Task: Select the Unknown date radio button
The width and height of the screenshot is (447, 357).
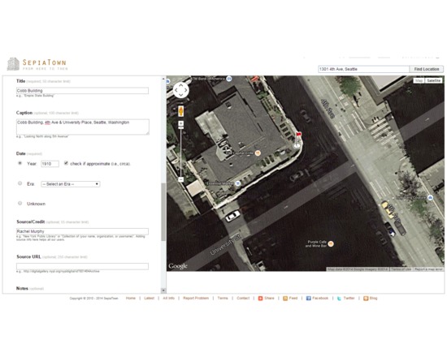Action: tap(20, 204)
